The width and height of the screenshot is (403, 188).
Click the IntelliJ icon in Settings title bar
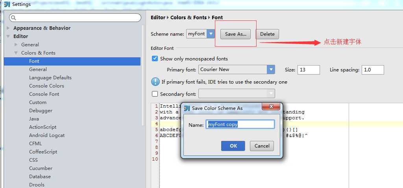[x=7, y=4]
